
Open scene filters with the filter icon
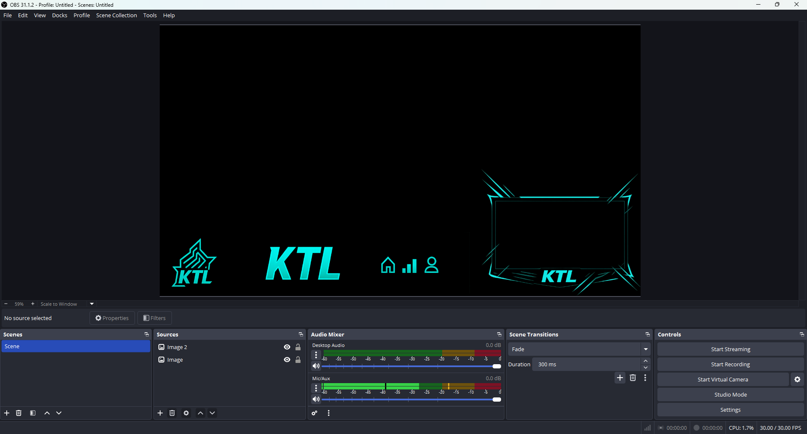point(33,413)
